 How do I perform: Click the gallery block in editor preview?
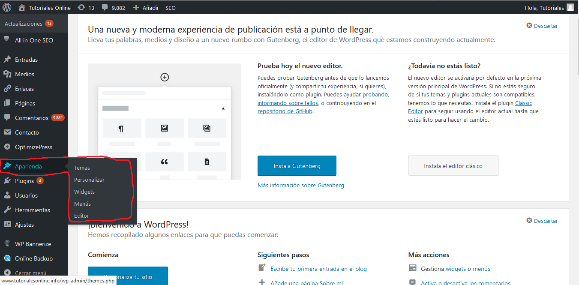(207, 128)
